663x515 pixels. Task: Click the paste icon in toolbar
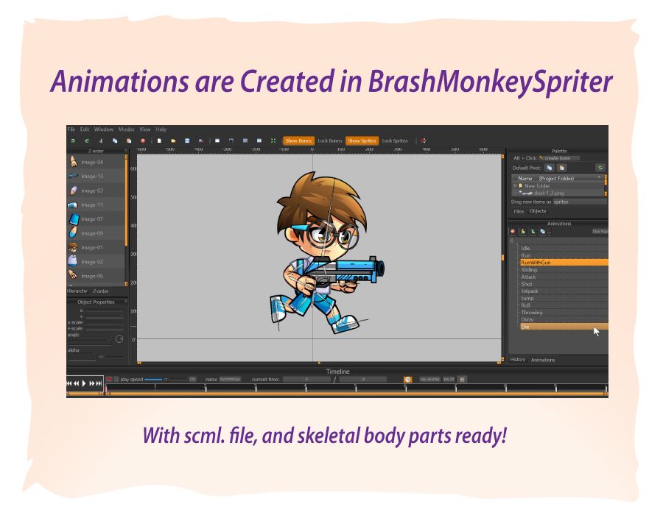tap(129, 141)
